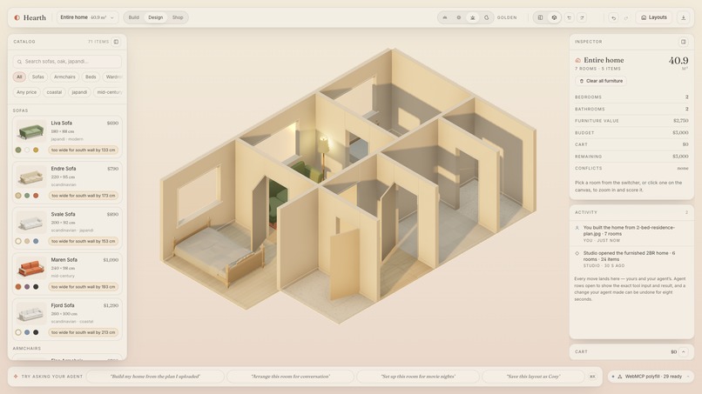Collapse the Catalog panel

click(x=116, y=42)
